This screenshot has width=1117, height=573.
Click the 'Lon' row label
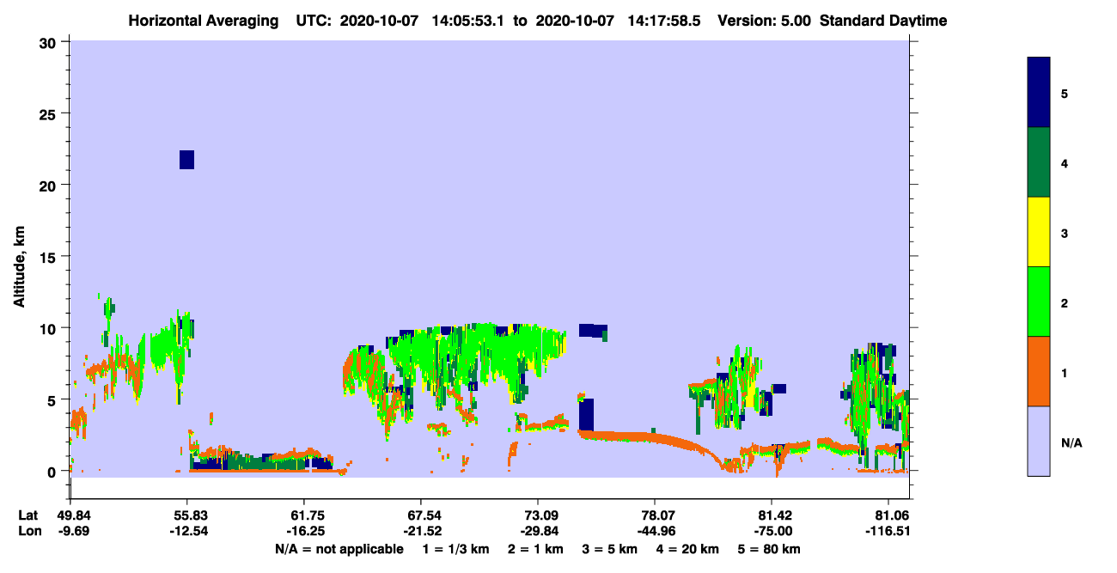pyautogui.click(x=28, y=531)
